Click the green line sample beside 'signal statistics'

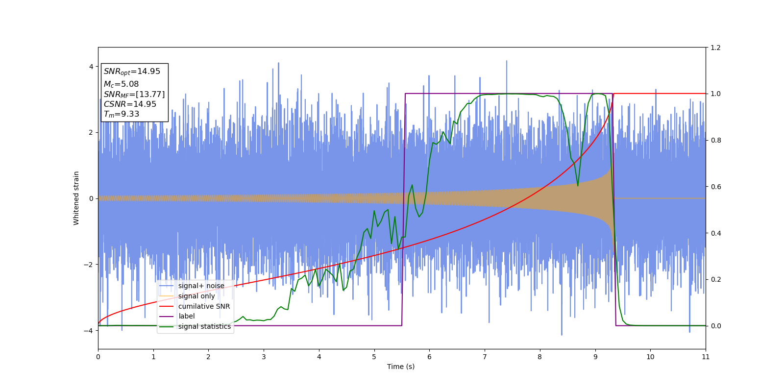(x=167, y=326)
